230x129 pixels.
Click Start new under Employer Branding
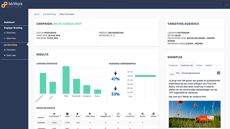click(11, 38)
